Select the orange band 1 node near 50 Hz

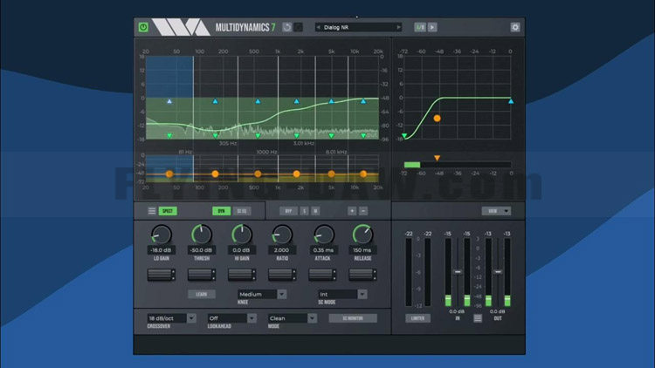click(x=169, y=174)
